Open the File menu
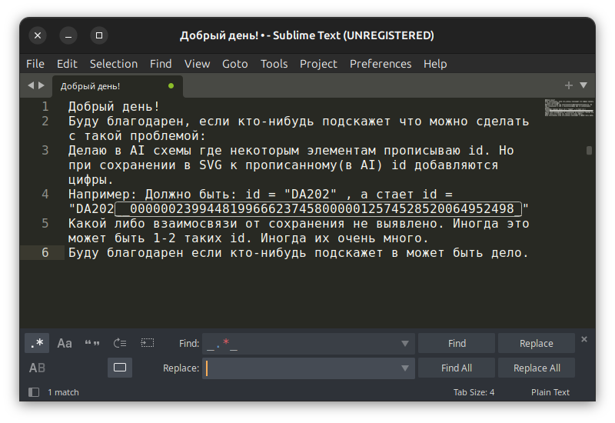Image resolution: width=615 pixels, height=423 pixels. [x=35, y=64]
